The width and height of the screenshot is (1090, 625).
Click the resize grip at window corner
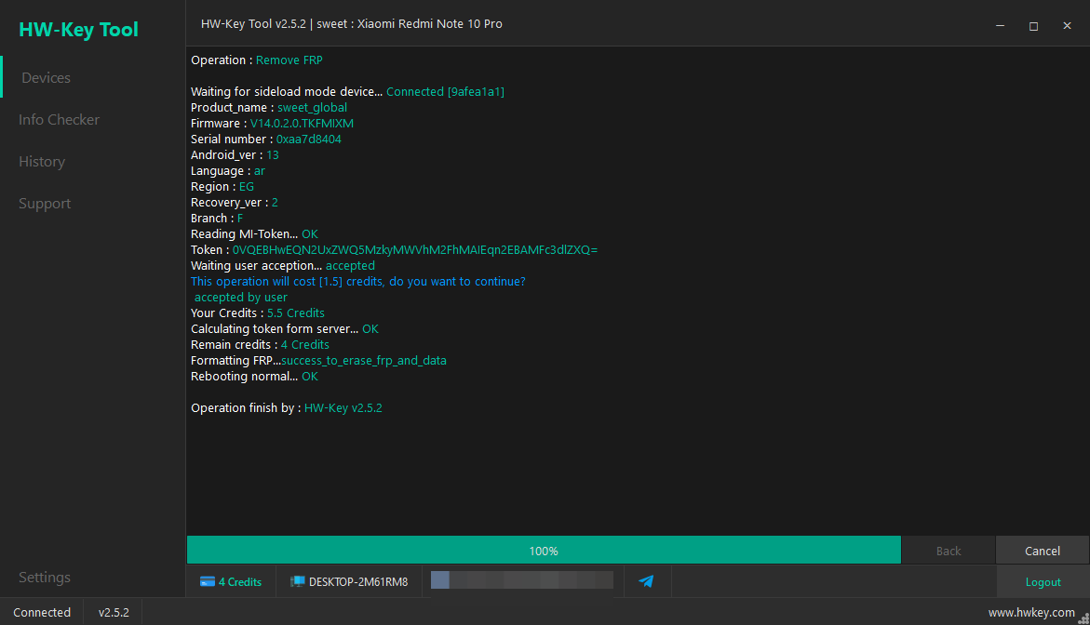click(1083, 618)
